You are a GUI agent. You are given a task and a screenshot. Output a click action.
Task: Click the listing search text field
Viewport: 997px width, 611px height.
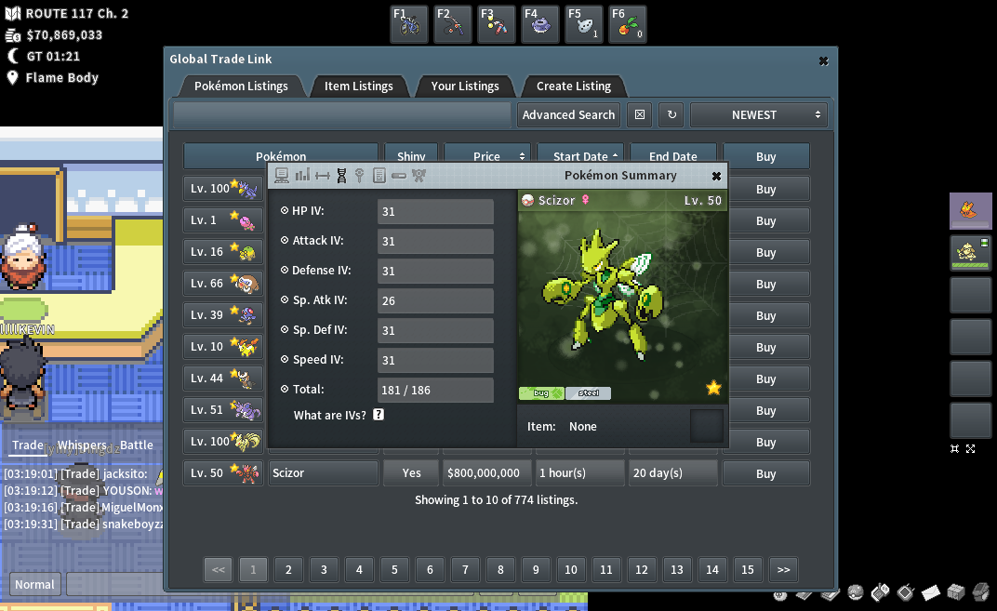tap(343, 114)
